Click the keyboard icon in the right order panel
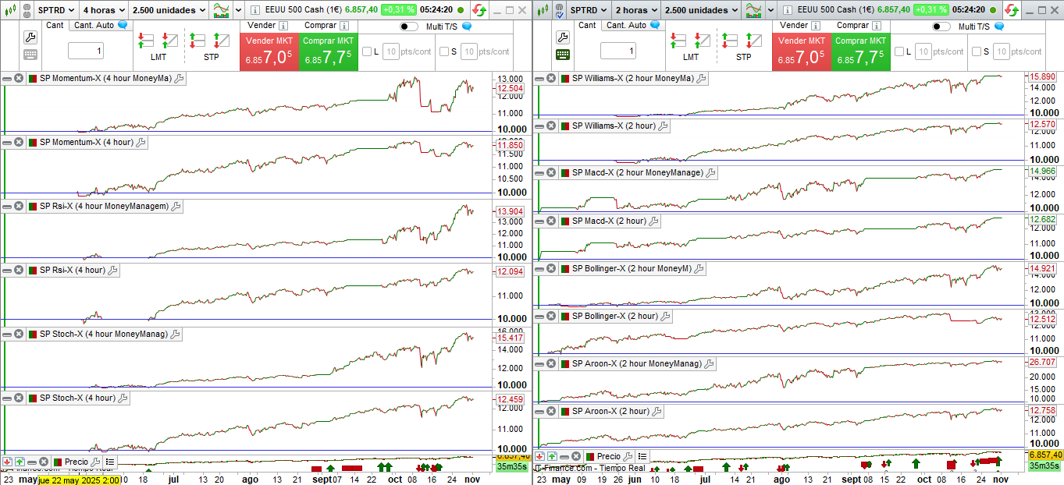 (563, 55)
